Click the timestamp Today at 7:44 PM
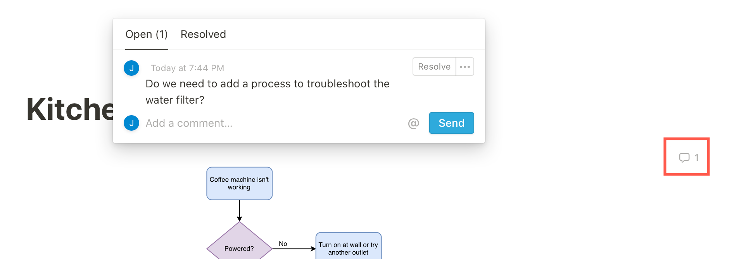732x259 pixels. click(x=187, y=68)
